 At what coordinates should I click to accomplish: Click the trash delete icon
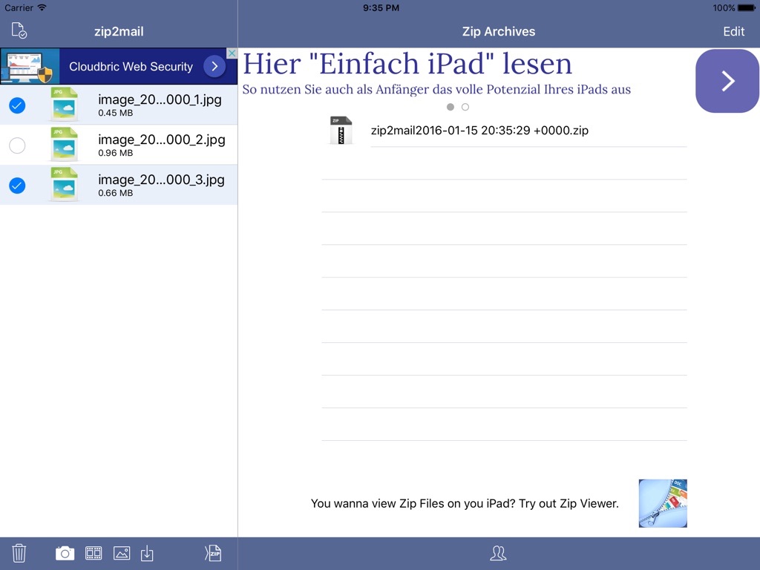19,553
